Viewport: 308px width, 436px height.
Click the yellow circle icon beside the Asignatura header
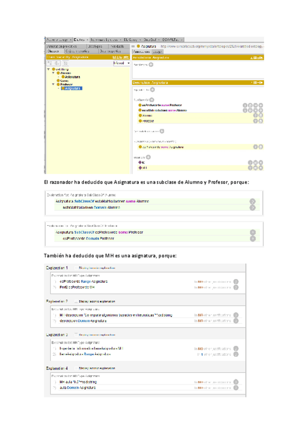click(x=138, y=46)
